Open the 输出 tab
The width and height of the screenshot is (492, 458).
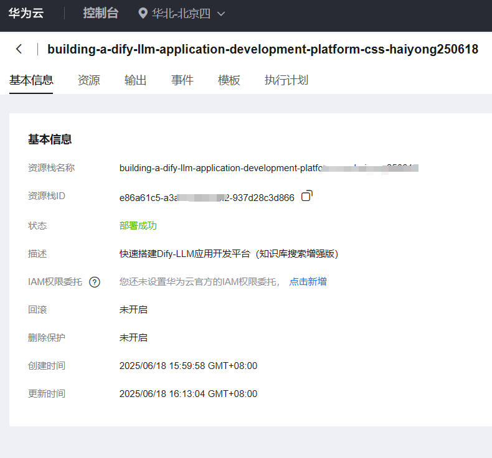click(x=135, y=80)
